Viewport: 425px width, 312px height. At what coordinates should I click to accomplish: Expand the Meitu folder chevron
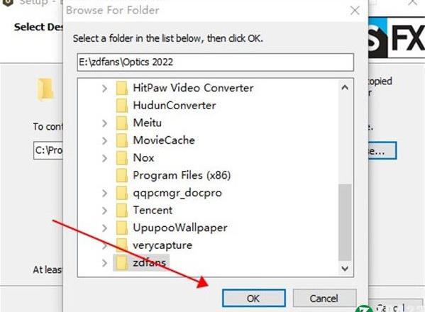point(104,123)
